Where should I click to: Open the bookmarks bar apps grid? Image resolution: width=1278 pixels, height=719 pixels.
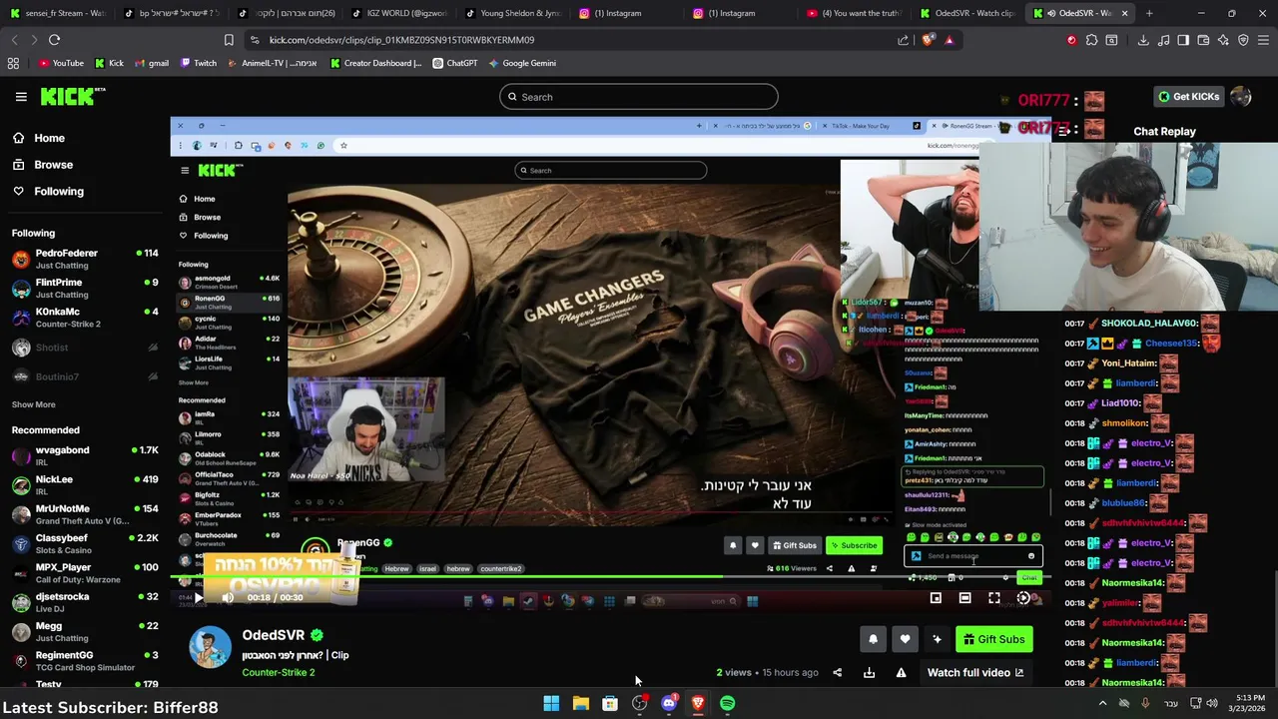click(13, 63)
